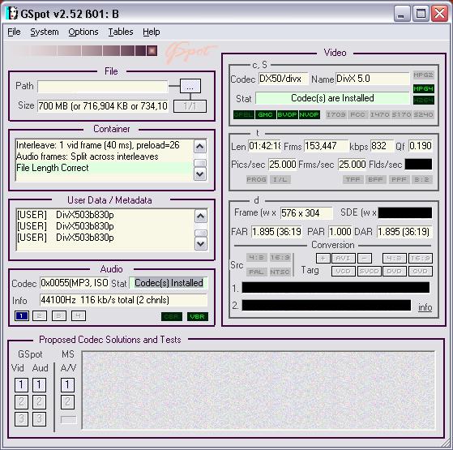Toggle the 16:9 target aspect button
453x450 pixels.
pos(421,258)
